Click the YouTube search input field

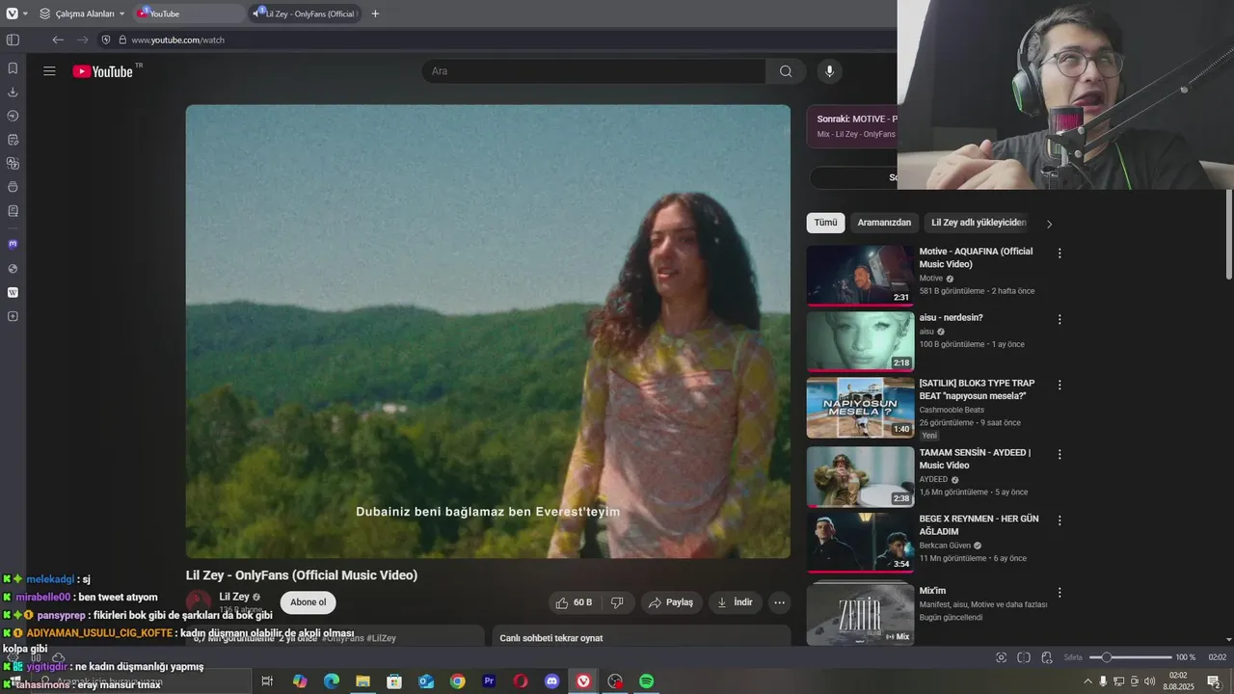(594, 71)
